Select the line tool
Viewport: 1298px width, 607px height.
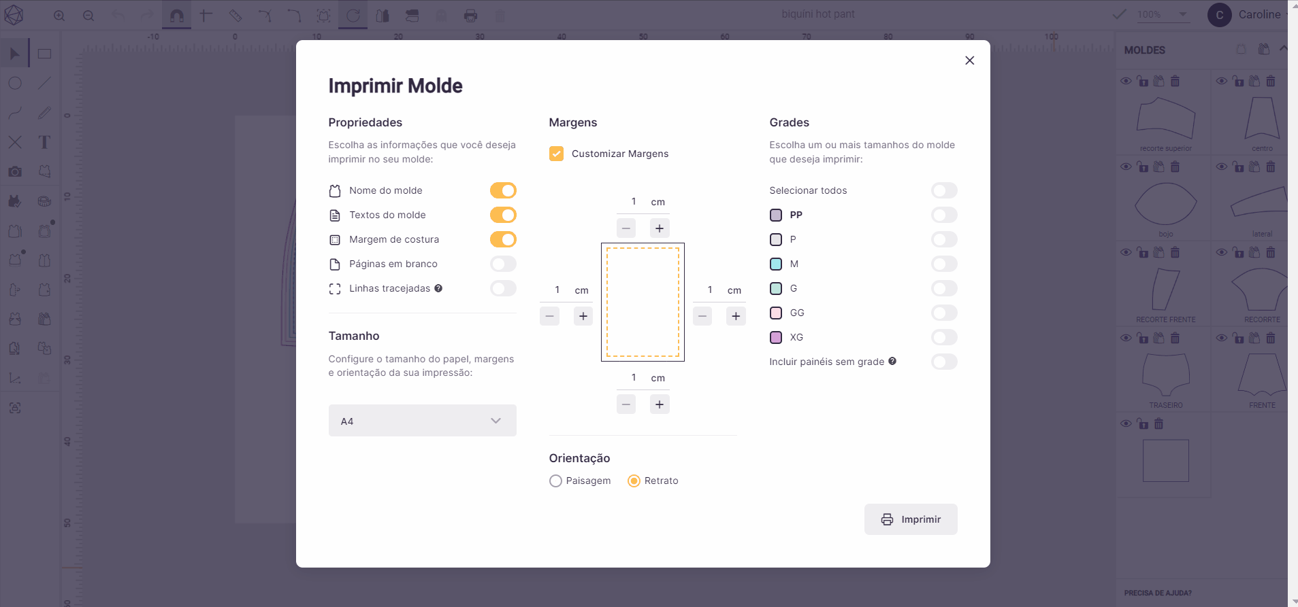44,83
